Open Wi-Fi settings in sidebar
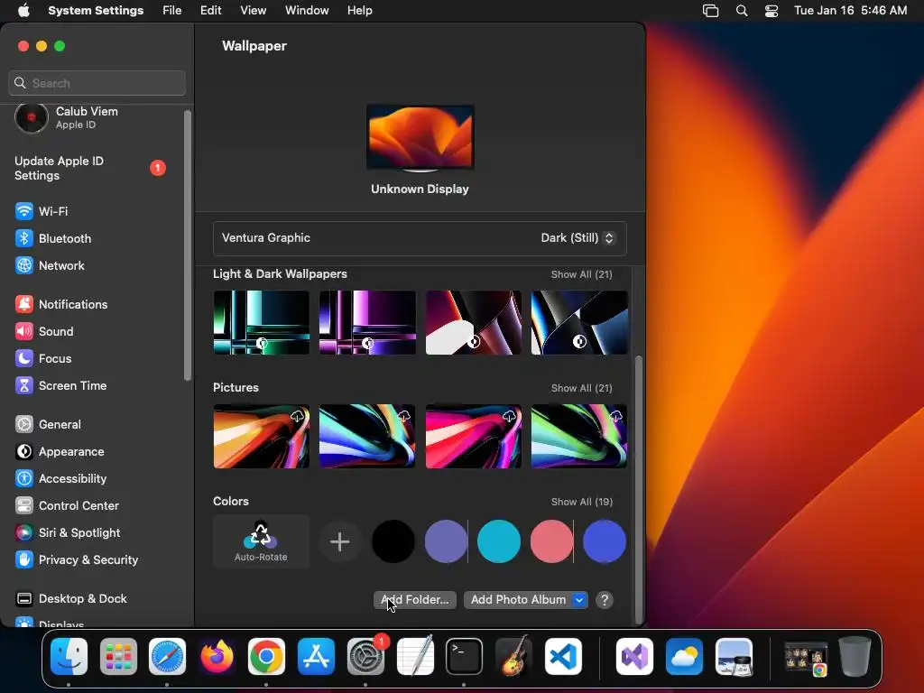Viewport: 924px width, 693px height. pyautogui.click(x=42, y=211)
